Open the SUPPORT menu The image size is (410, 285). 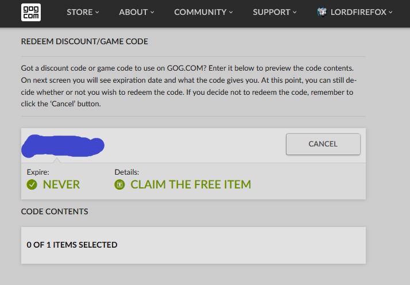click(x=274, y=12)
